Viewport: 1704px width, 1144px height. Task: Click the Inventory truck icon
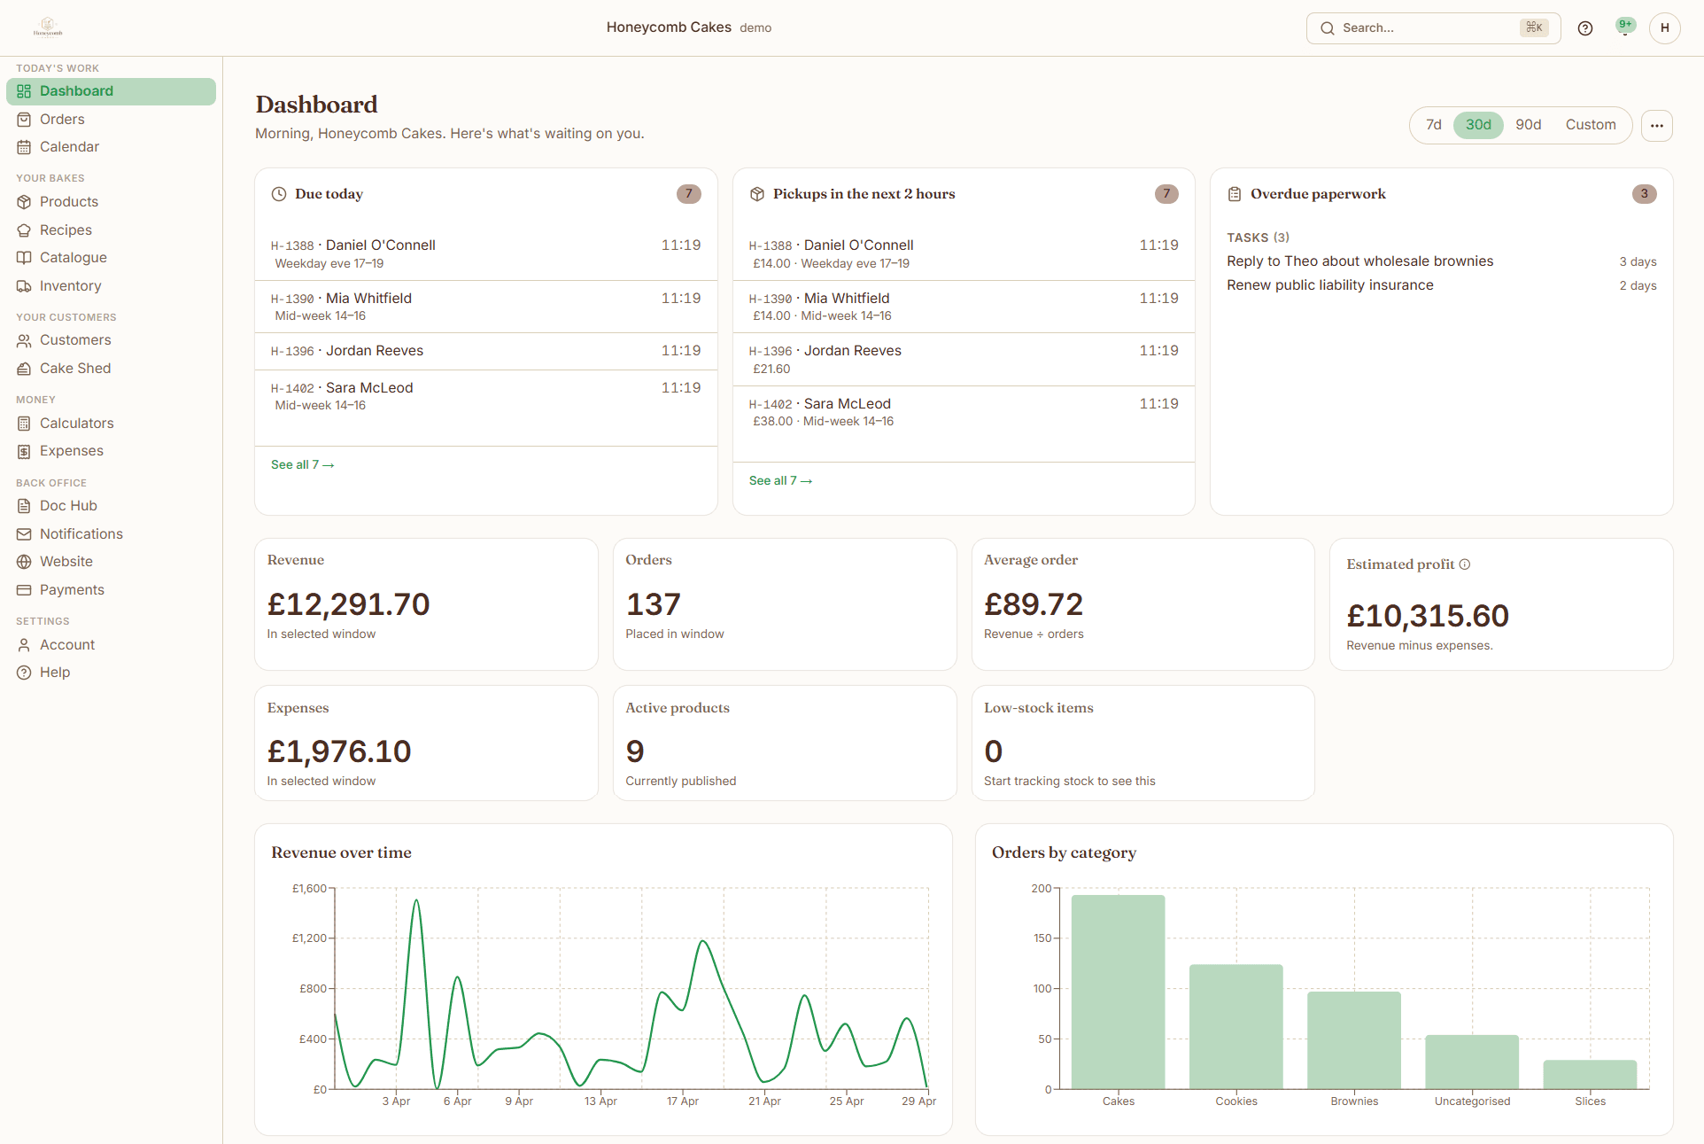(24, 286)
